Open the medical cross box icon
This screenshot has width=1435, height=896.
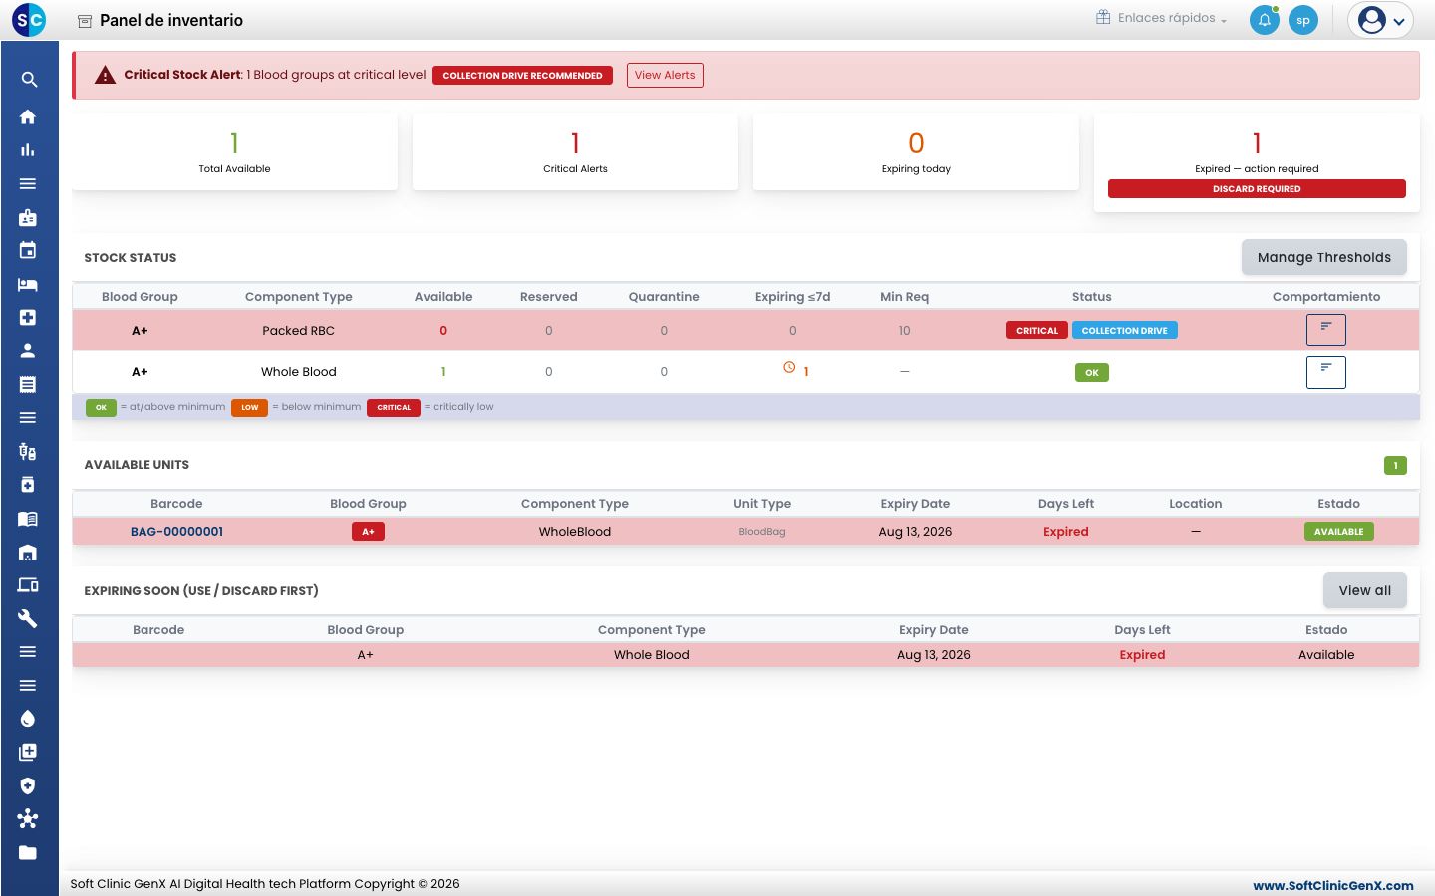click(x=28, y=317)
